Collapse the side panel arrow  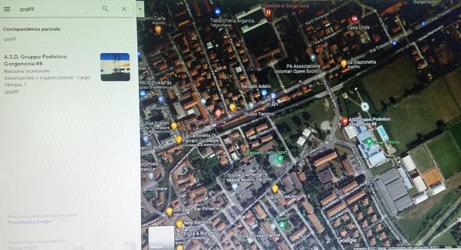[140, 9]
